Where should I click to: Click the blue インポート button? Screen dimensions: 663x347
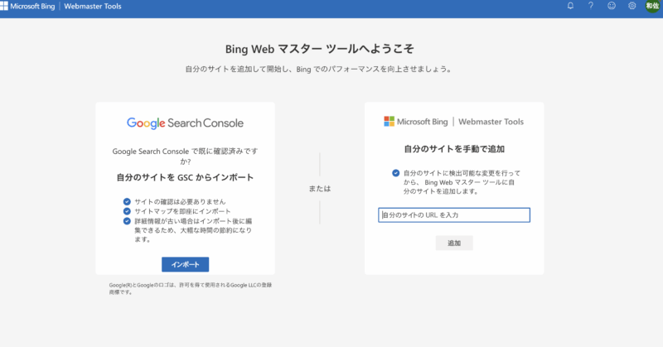(x=185, y=264)
